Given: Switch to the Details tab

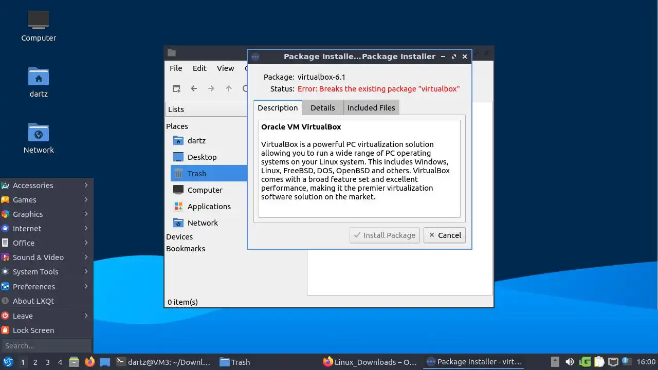Looking at the screenshot, I should [323, 107].
